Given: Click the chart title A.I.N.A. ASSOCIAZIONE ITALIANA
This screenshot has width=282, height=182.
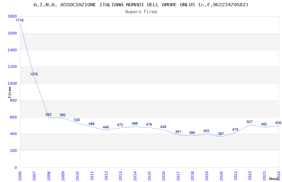Looking at the screenshot, I should click(141, 5).
